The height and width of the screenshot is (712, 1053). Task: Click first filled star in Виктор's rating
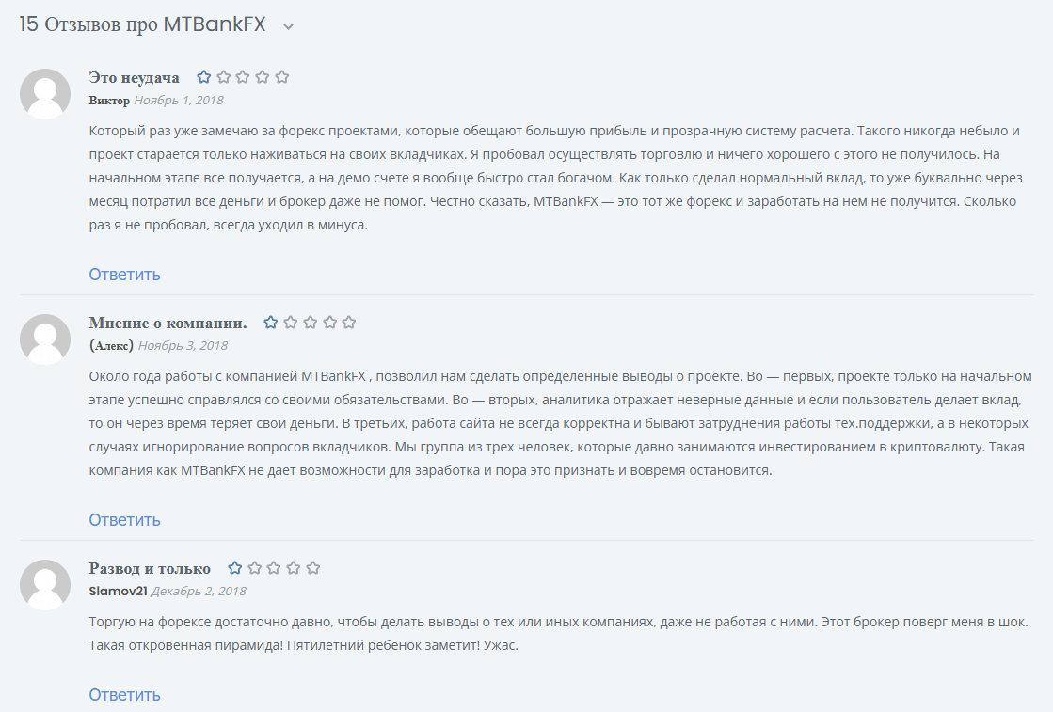(204, 77)
